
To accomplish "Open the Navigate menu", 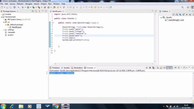I will click(28, 4).
